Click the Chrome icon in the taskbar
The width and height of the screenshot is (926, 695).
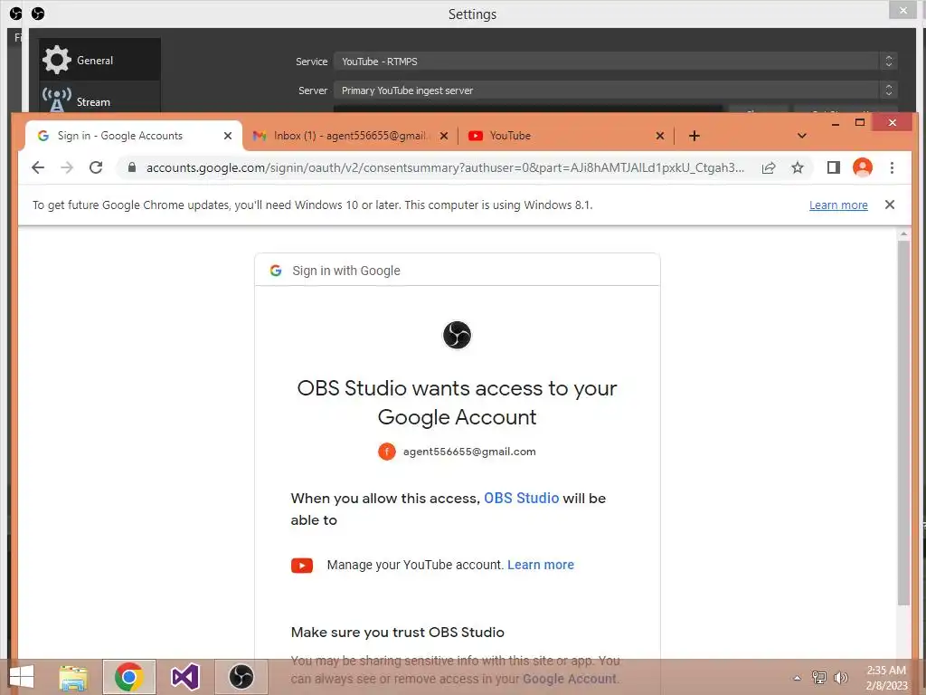(x=129, y=677)
